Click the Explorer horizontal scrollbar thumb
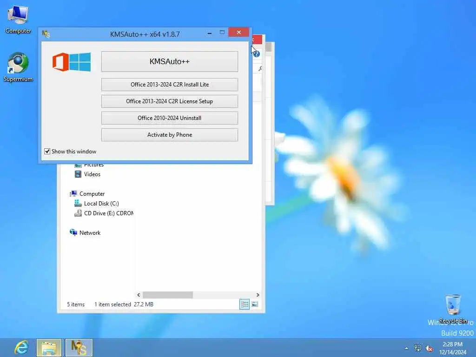The image size is (476, 357). (167, 295)
